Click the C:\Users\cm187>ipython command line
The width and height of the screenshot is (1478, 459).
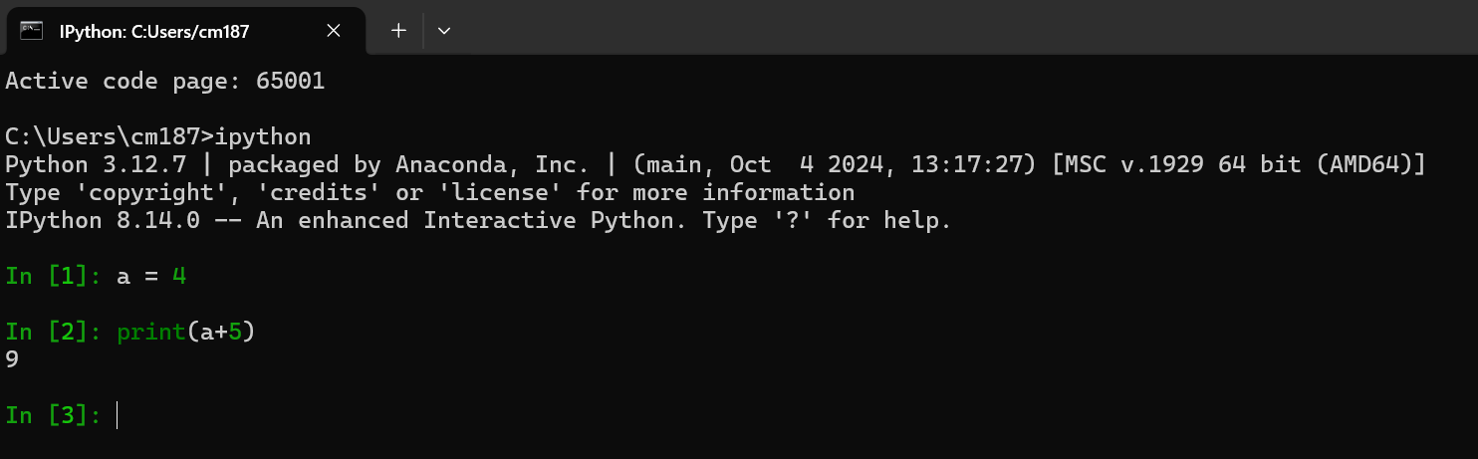pos(158,136)
